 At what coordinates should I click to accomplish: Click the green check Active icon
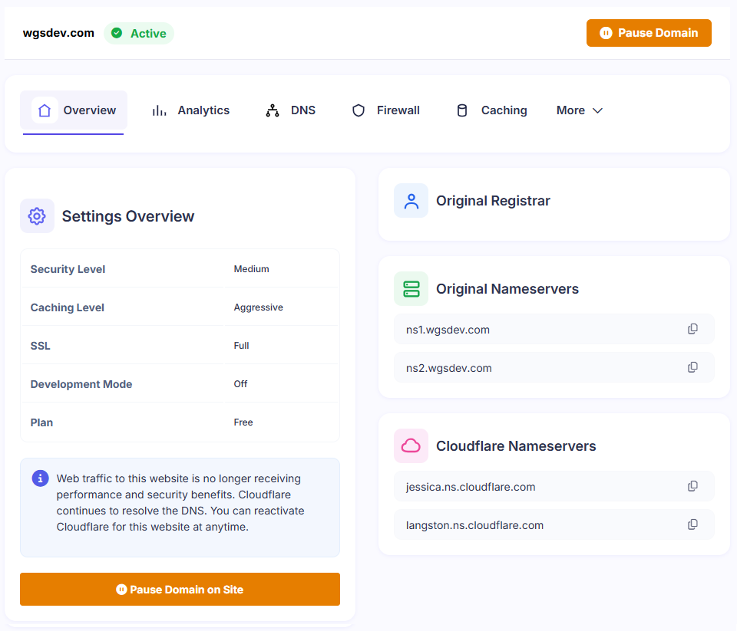[x=117, y=33]
